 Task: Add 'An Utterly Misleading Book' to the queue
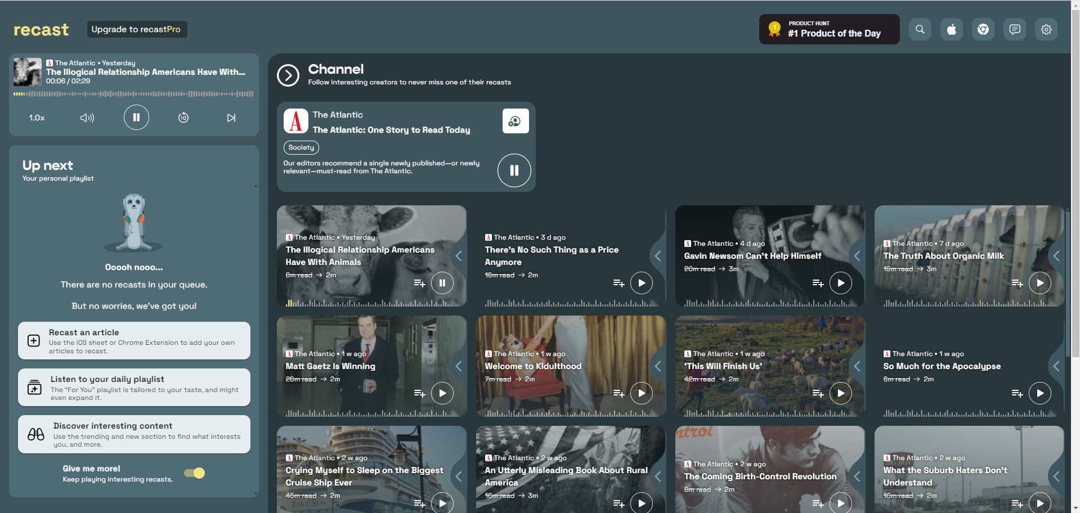click(x=619, y=503)
